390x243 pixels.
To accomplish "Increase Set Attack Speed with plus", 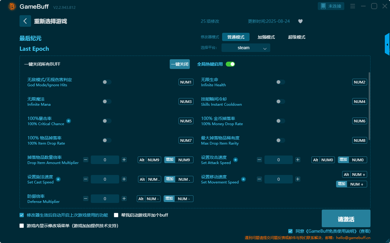I will [x=298, y=160].
